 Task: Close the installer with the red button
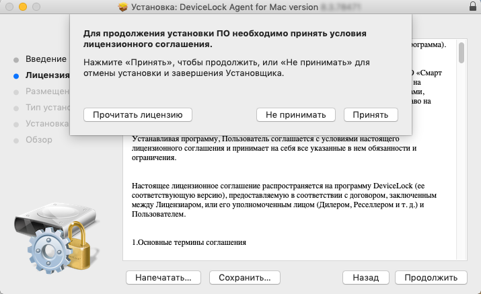[x=9, y=7]
